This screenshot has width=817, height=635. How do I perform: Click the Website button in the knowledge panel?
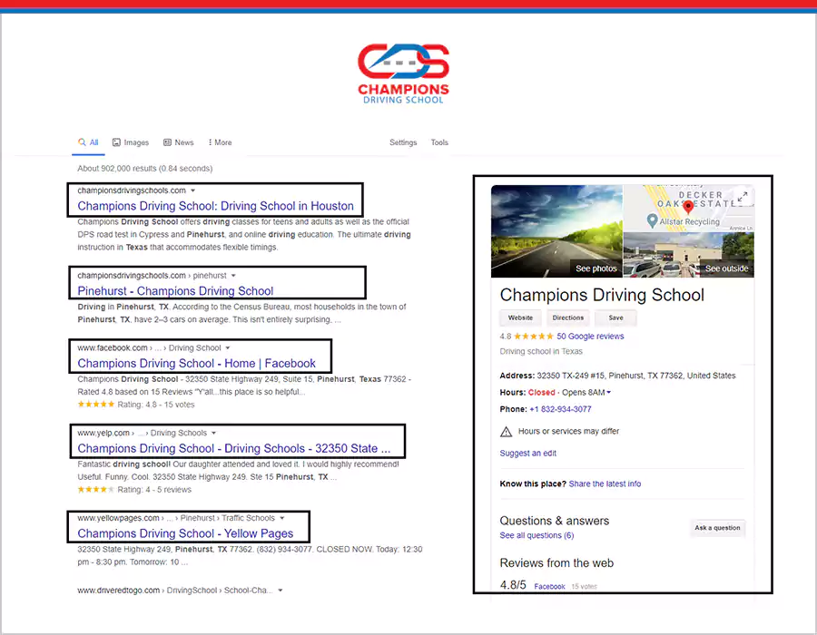(520, 318)
